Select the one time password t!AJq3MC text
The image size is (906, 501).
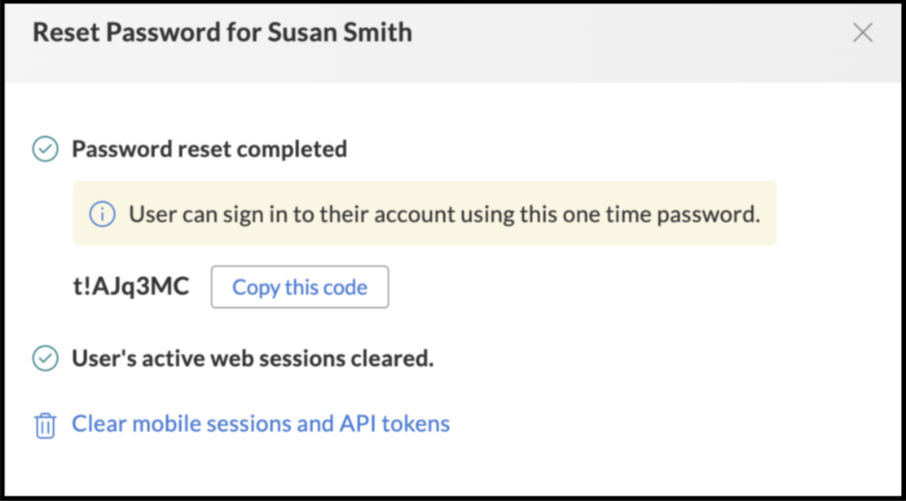point(130,287)
